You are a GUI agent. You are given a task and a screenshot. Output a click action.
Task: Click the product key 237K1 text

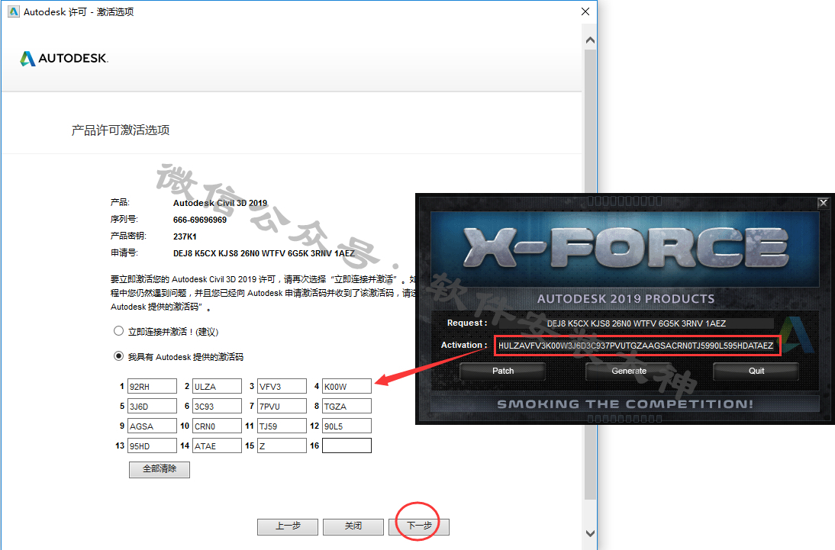185,236
